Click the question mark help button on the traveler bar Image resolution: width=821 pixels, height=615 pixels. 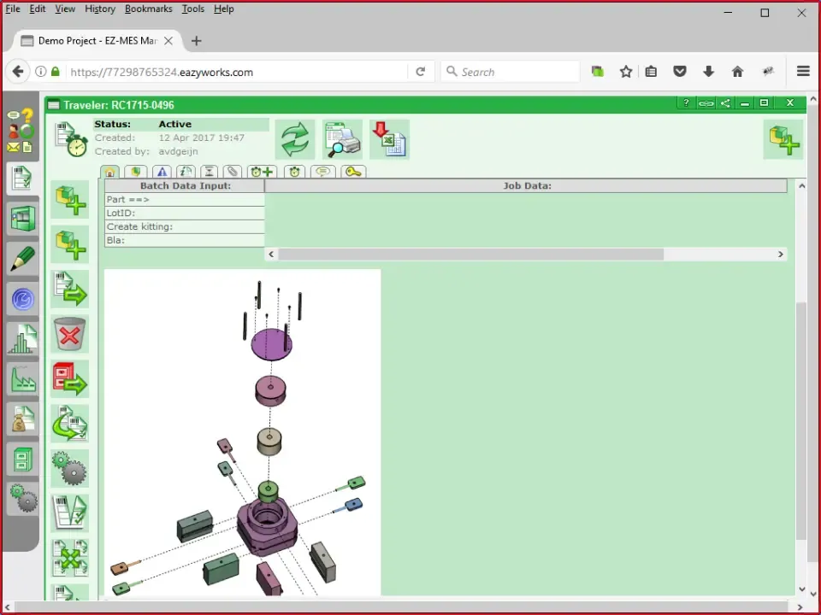(x=686, y=102)
